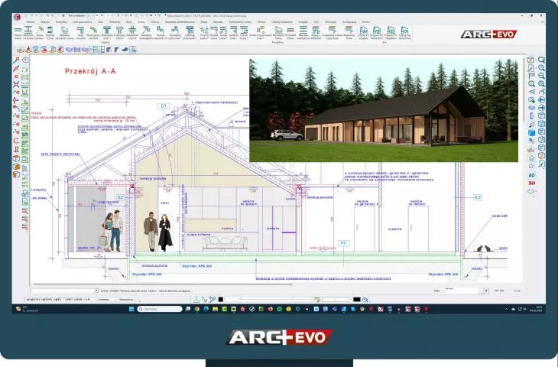Screen dimensions: 558x367
Task: Click the first BIM ribbon icon
Action: pyautogui.click(x=364, y=30)
